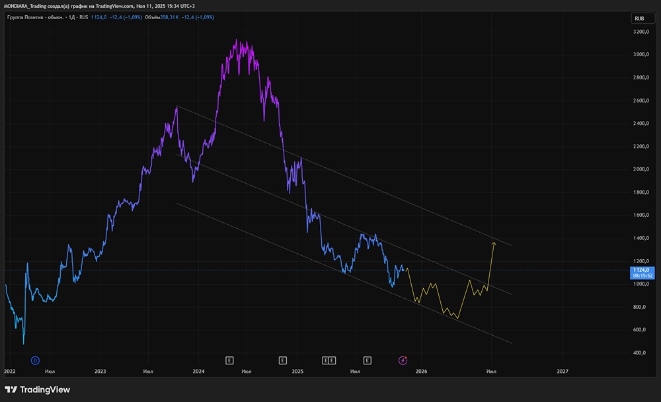Screen dimensions: 661x402
Task: Click the earnings E marker left of Июл 2024
Action: 229,360
